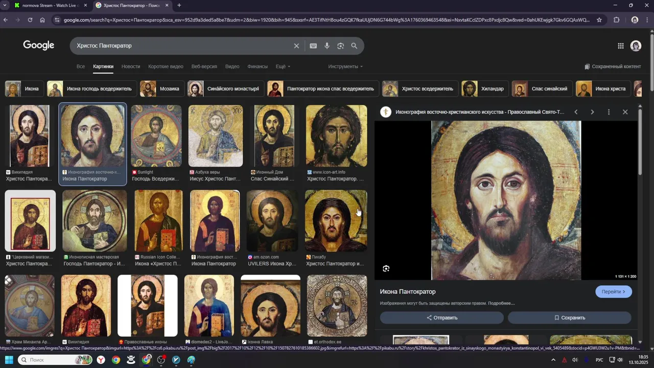
Task: Open the on-screen keyboard input tool
Action: (313, 46)
